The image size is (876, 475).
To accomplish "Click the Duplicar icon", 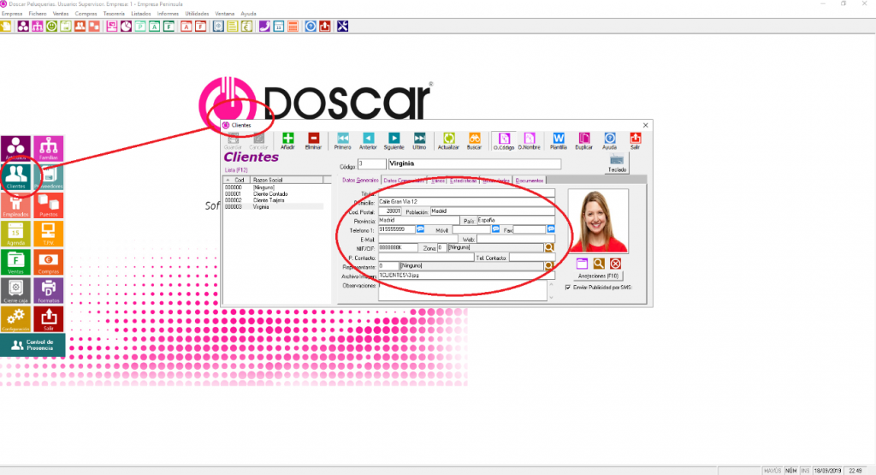I will (x=583, y=141).
